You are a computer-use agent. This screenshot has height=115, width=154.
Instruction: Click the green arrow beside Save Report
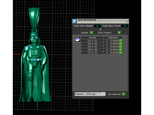[x=119, y=33]
